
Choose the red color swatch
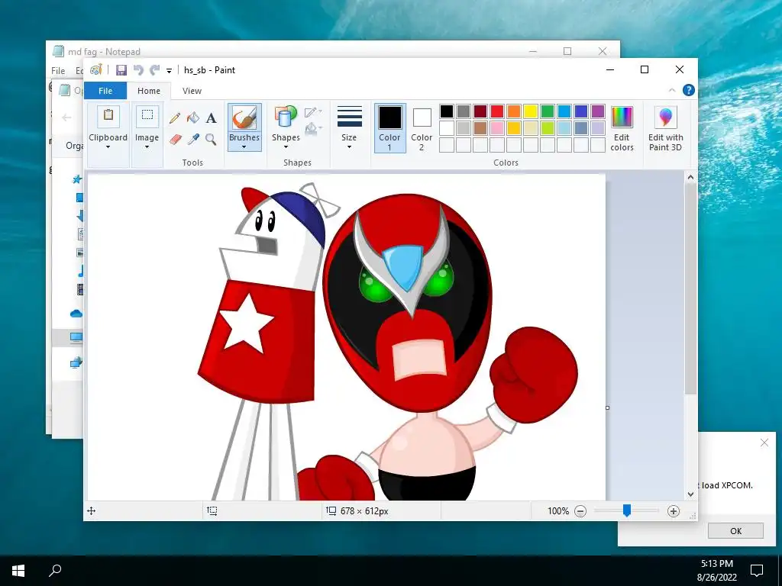click(497, 111)
